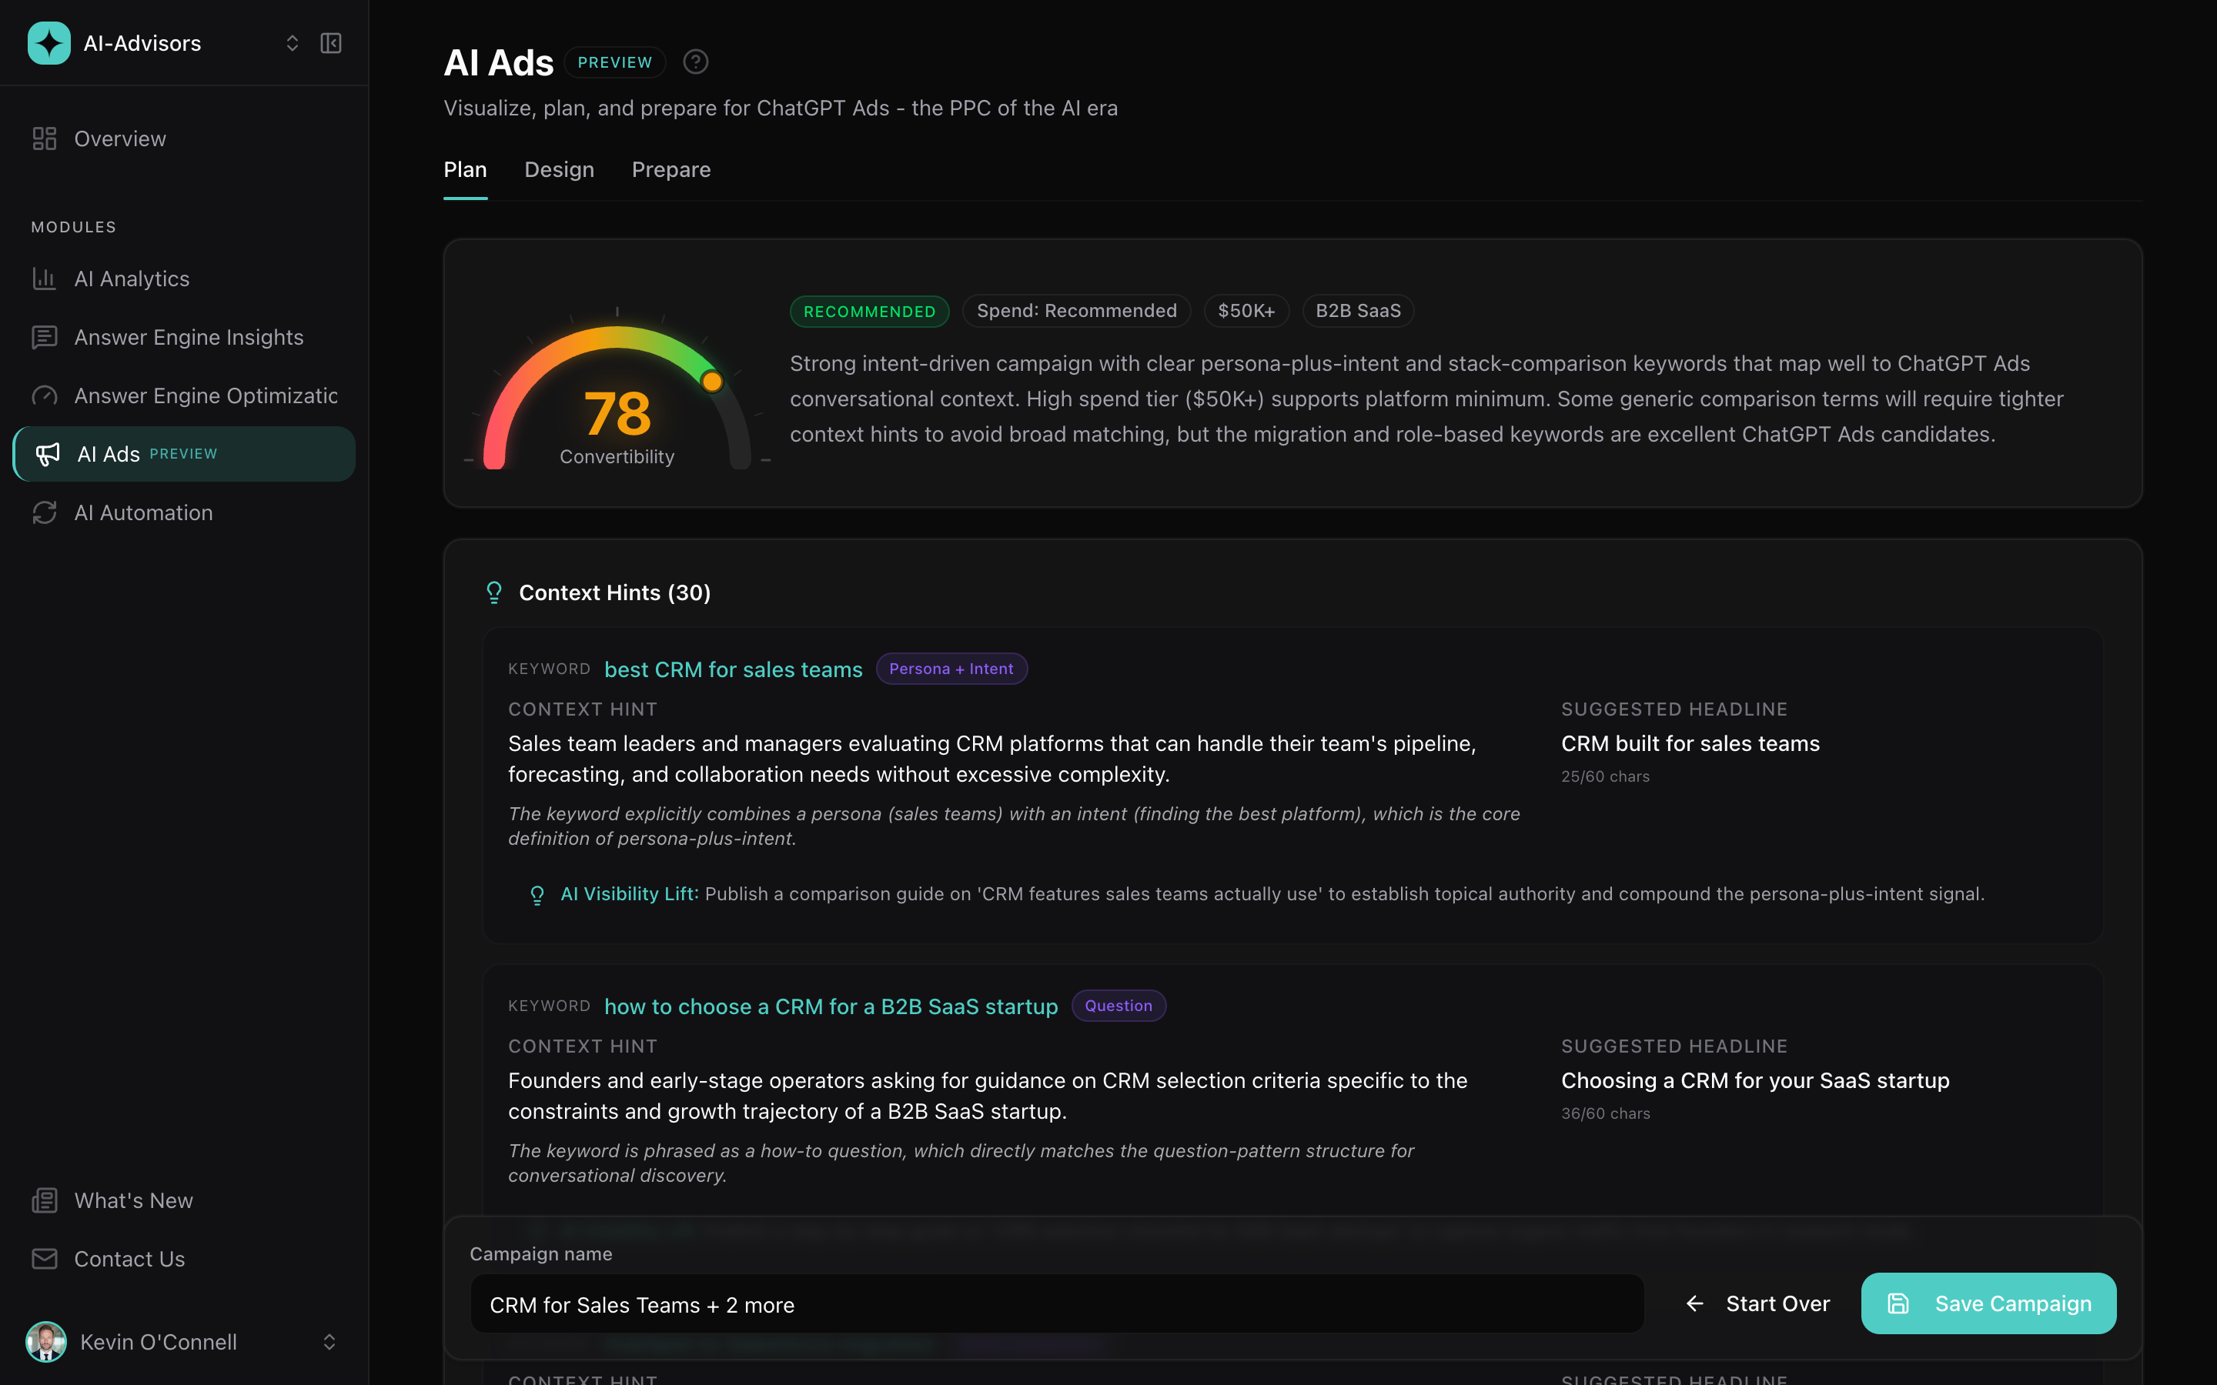The height and width of the screenshot is (1385, 2217).
Task: Click headline CRM built for sales teams
Action: click(x=1690, y=744)
